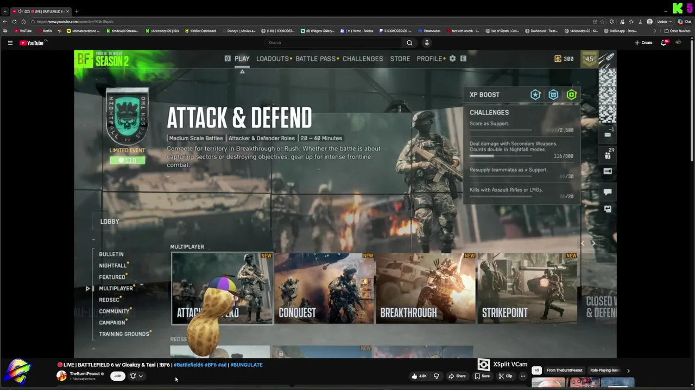
Task: Click the Create button in YouTube header
Action: [643, 43]
